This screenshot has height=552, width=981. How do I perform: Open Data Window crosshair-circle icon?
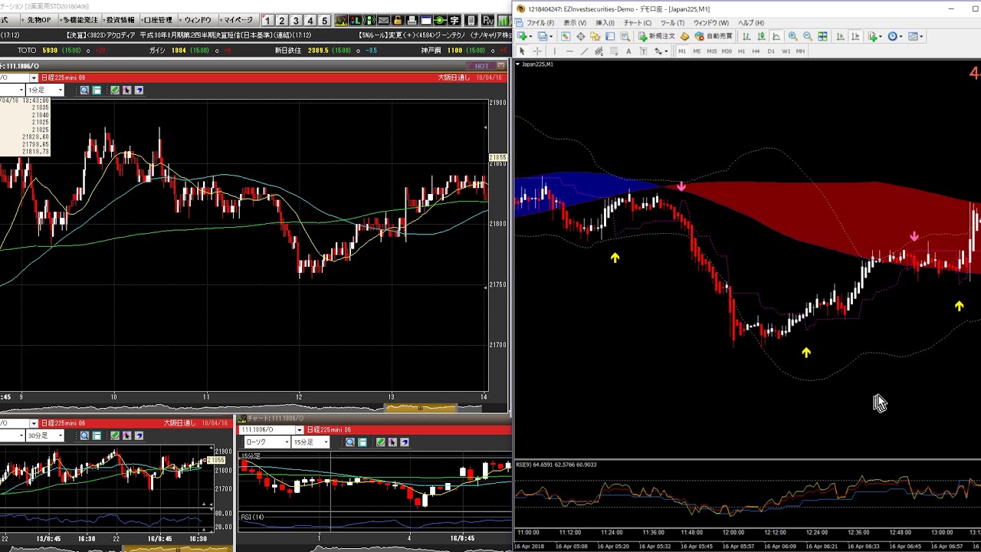[x=581, y=36]
